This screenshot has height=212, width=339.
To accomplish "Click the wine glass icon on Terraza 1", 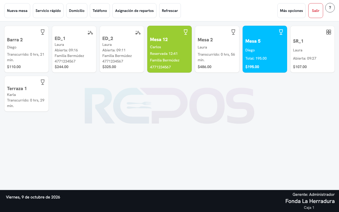I will pyautogui.click(x=43, y=82).
